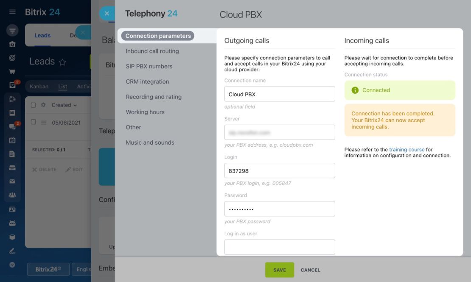Open tasks checkmark icon with notification badge
471x282 pixels.
tap(12, 85)
